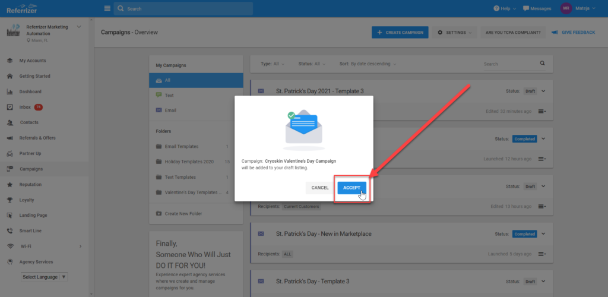608x297 pixels.
Task: Click the Inbox sidebar icon
Action: point(10,107)
